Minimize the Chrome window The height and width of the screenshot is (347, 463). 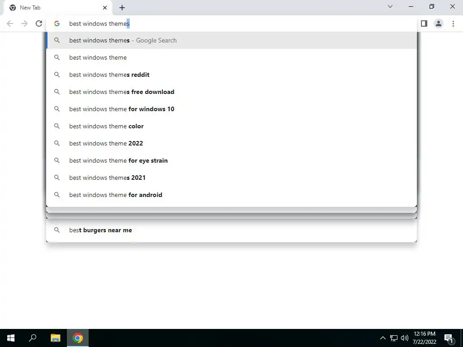pyautogui.click(x=411, y=6)
